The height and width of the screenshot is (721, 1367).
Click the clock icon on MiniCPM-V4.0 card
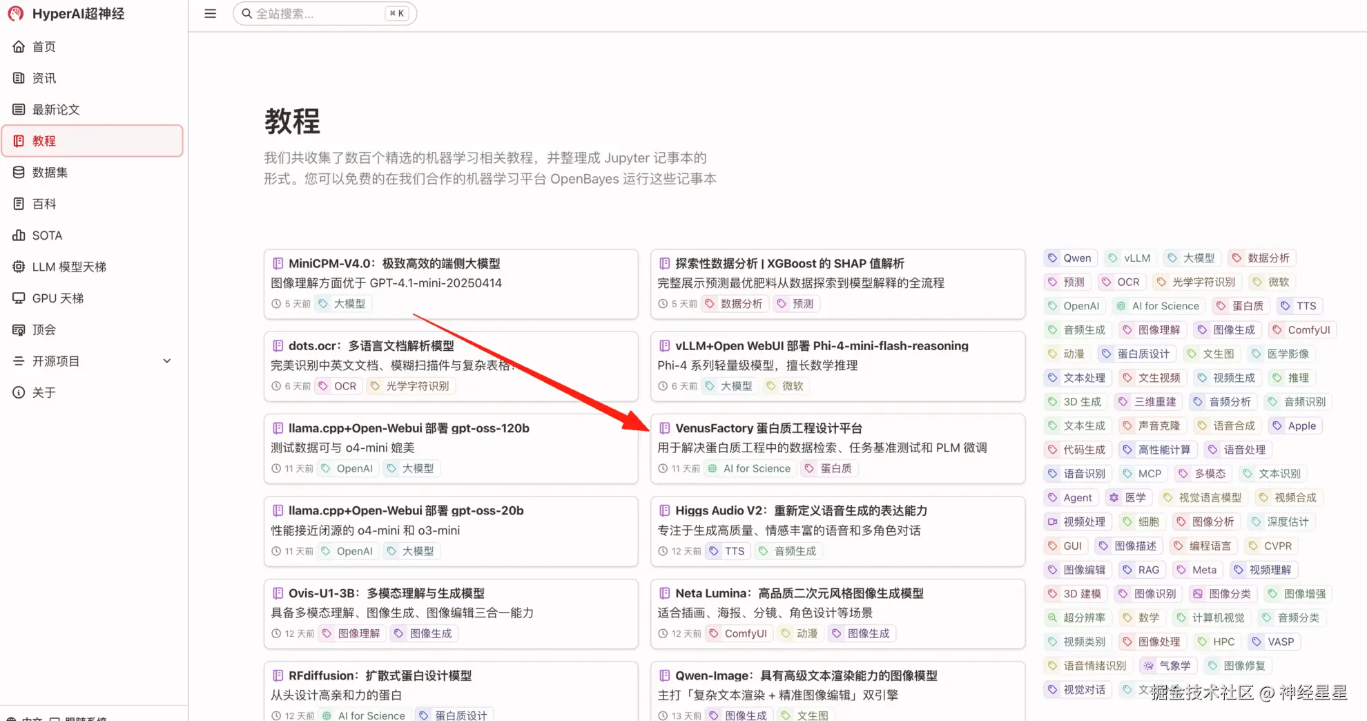[276, 304]
